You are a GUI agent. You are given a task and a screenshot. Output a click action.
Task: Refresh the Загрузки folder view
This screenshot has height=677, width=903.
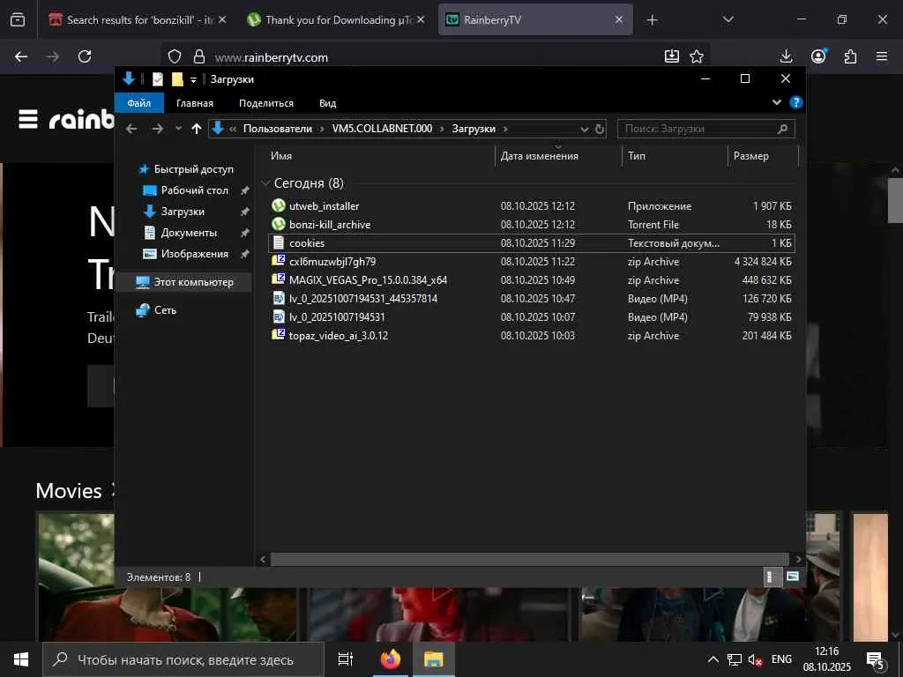(x=600, y=129)
